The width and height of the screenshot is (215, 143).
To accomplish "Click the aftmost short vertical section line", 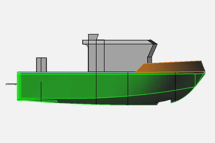I will click(x=41, y=91).
